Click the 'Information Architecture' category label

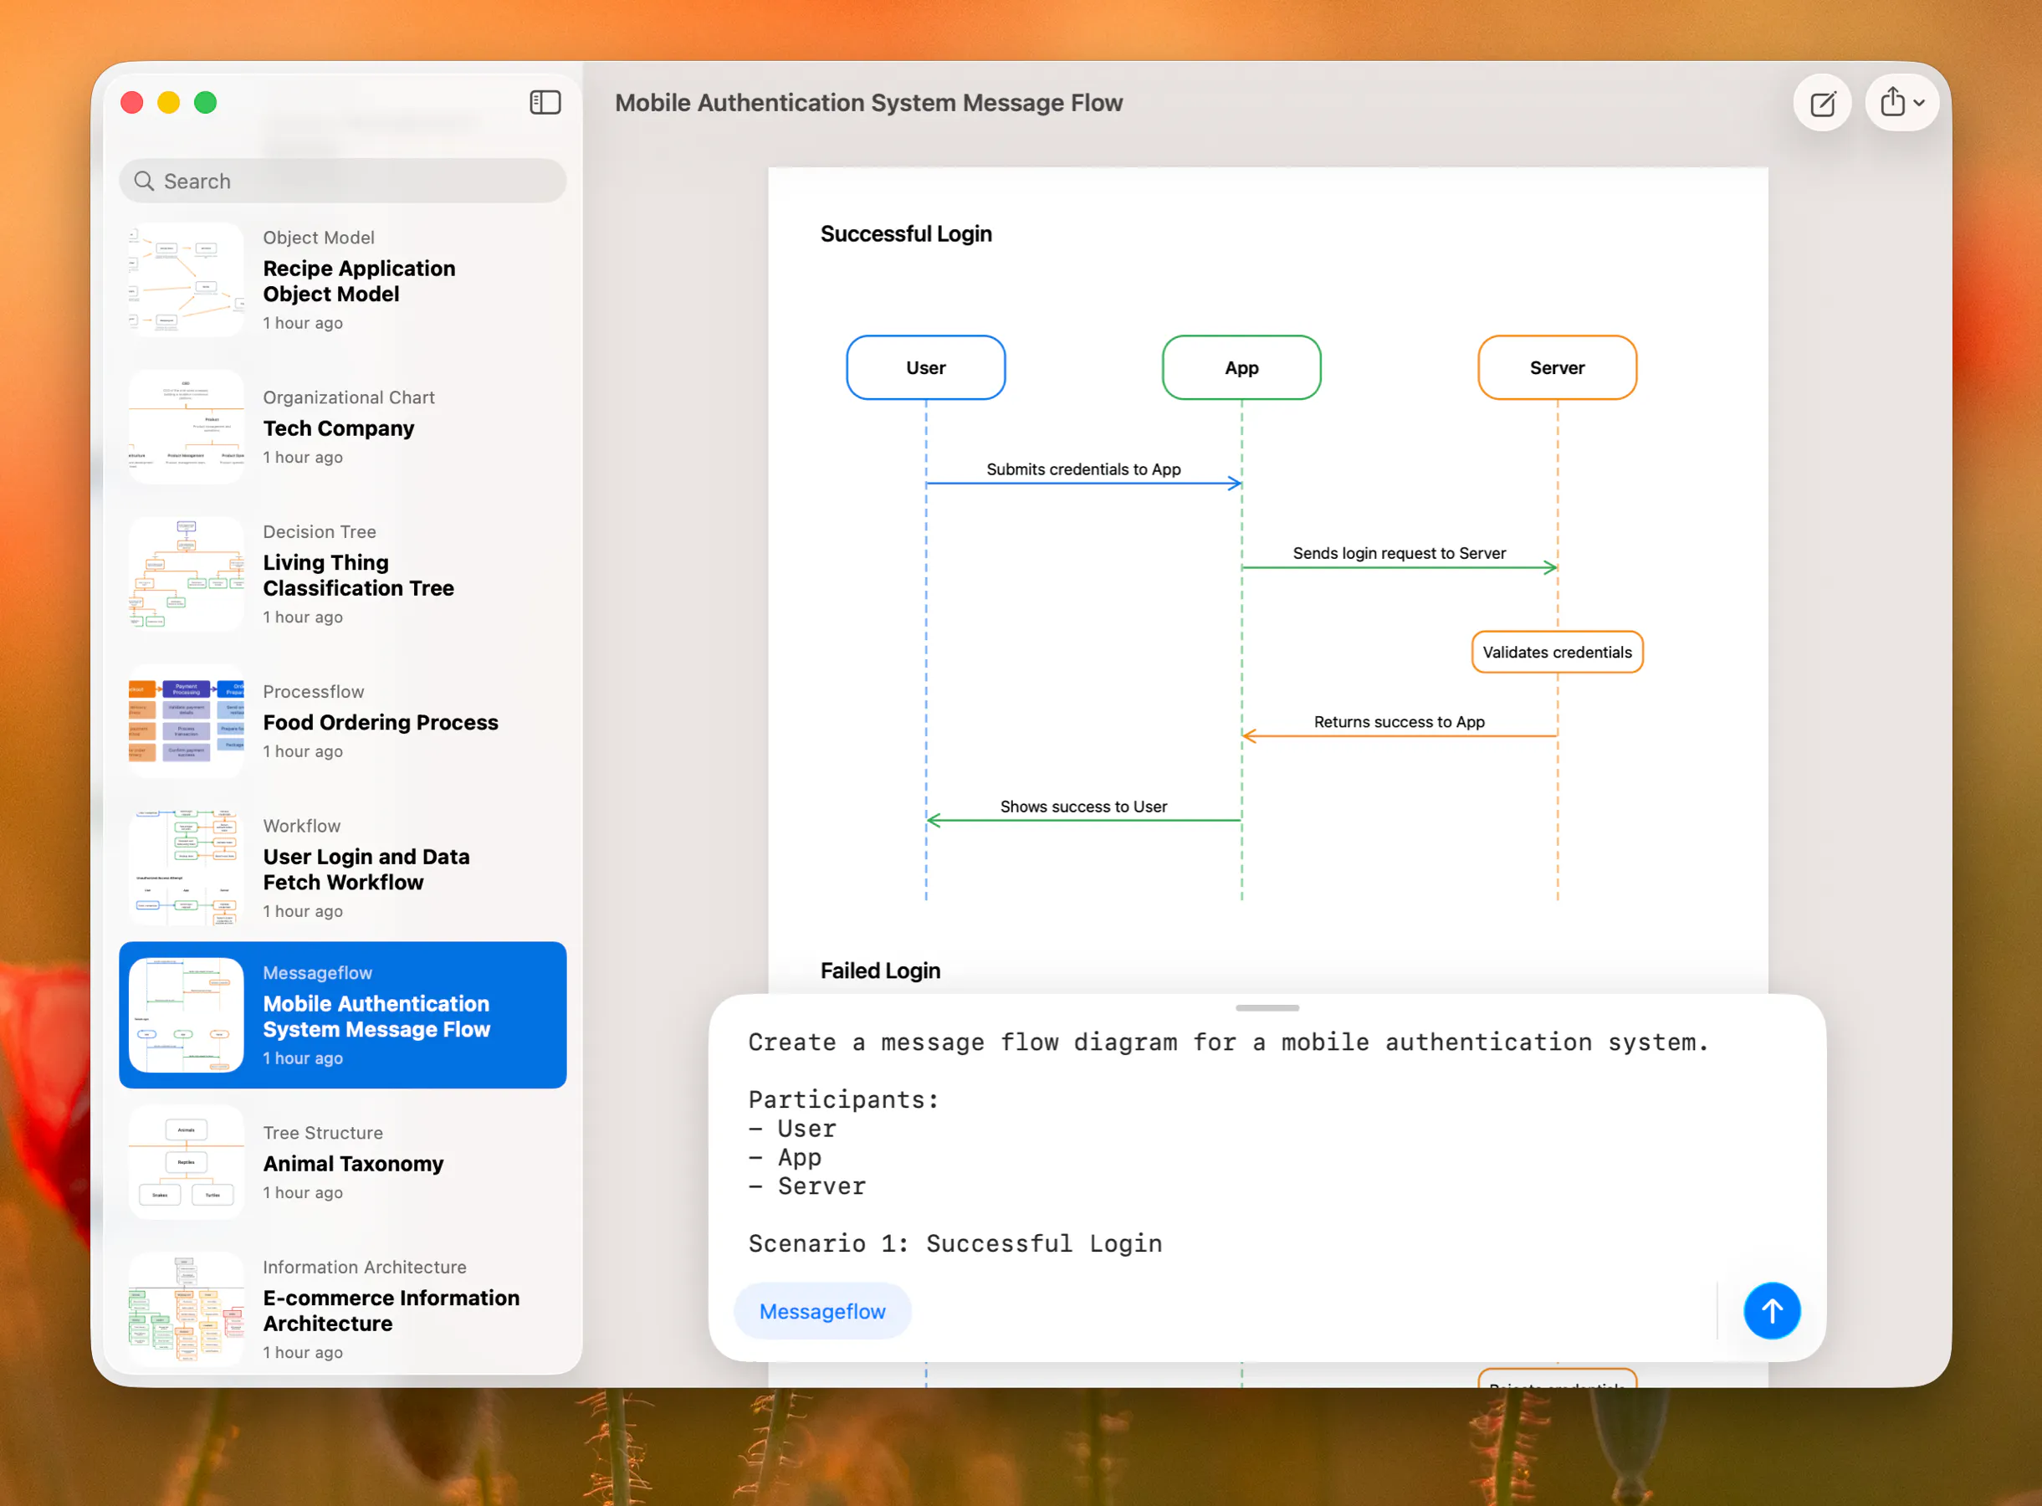[x=365, y=1266]
